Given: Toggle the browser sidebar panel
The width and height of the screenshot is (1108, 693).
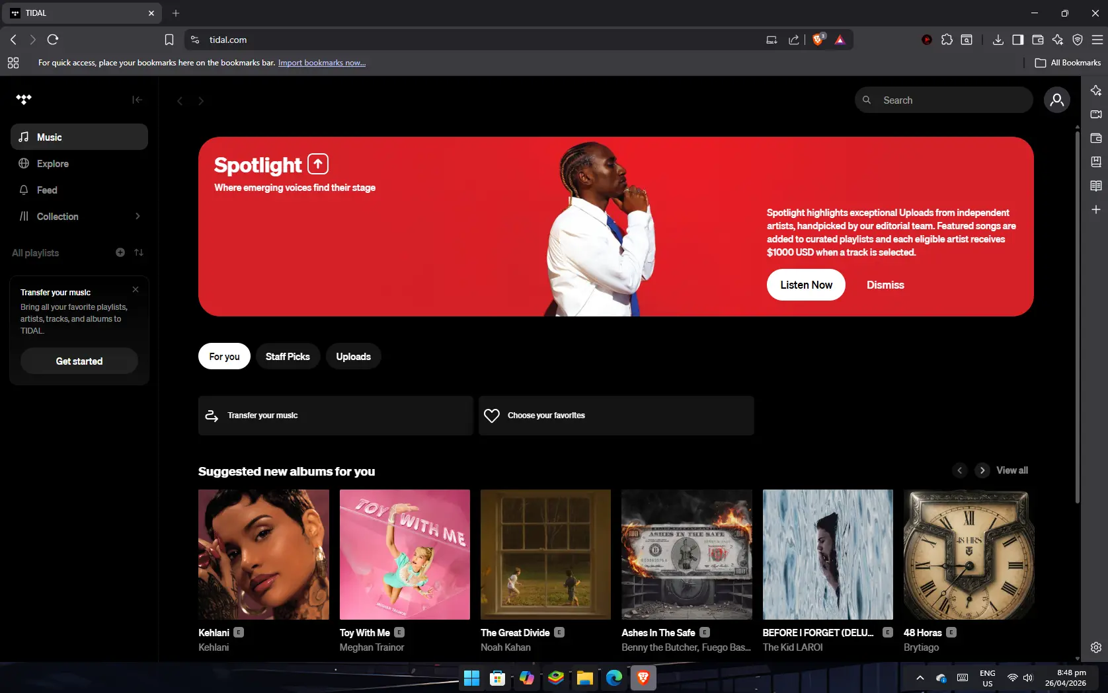Looking at the screenshot, I should [1018, 40].
